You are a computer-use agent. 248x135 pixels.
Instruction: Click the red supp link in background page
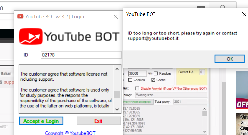tap(9, 82)
